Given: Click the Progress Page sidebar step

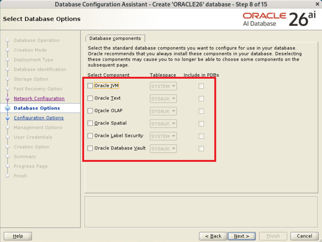Looking at the screenshot, I should [x=31, y=166].
